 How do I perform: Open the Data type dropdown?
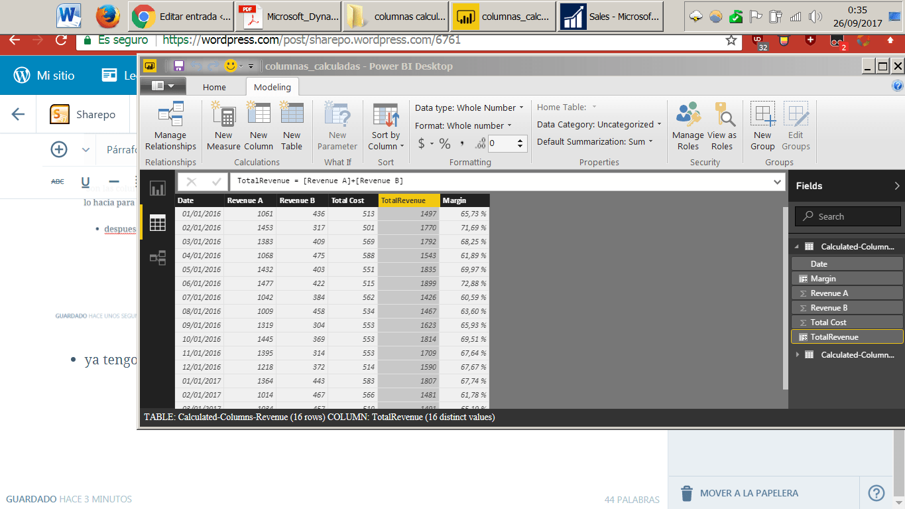pyautogui.click(x=469, y=108)
